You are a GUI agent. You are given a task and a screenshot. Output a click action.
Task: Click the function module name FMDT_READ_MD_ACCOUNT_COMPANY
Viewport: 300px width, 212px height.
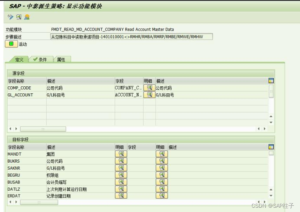point(87,29)
